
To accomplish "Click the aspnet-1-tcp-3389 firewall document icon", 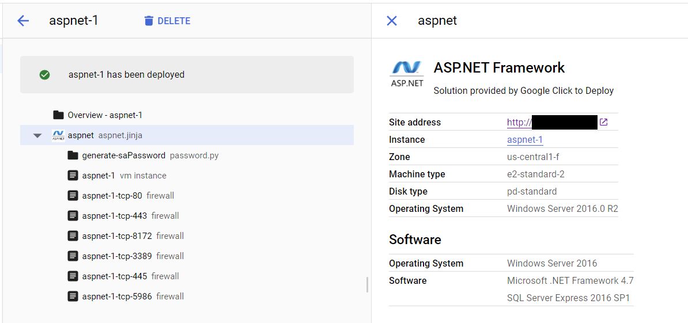I will pyautogui.click(x=73, y=256).
